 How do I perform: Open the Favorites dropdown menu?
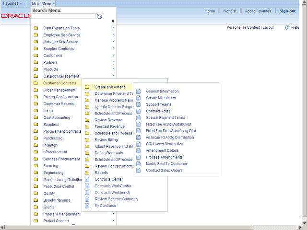pos(12,4)
